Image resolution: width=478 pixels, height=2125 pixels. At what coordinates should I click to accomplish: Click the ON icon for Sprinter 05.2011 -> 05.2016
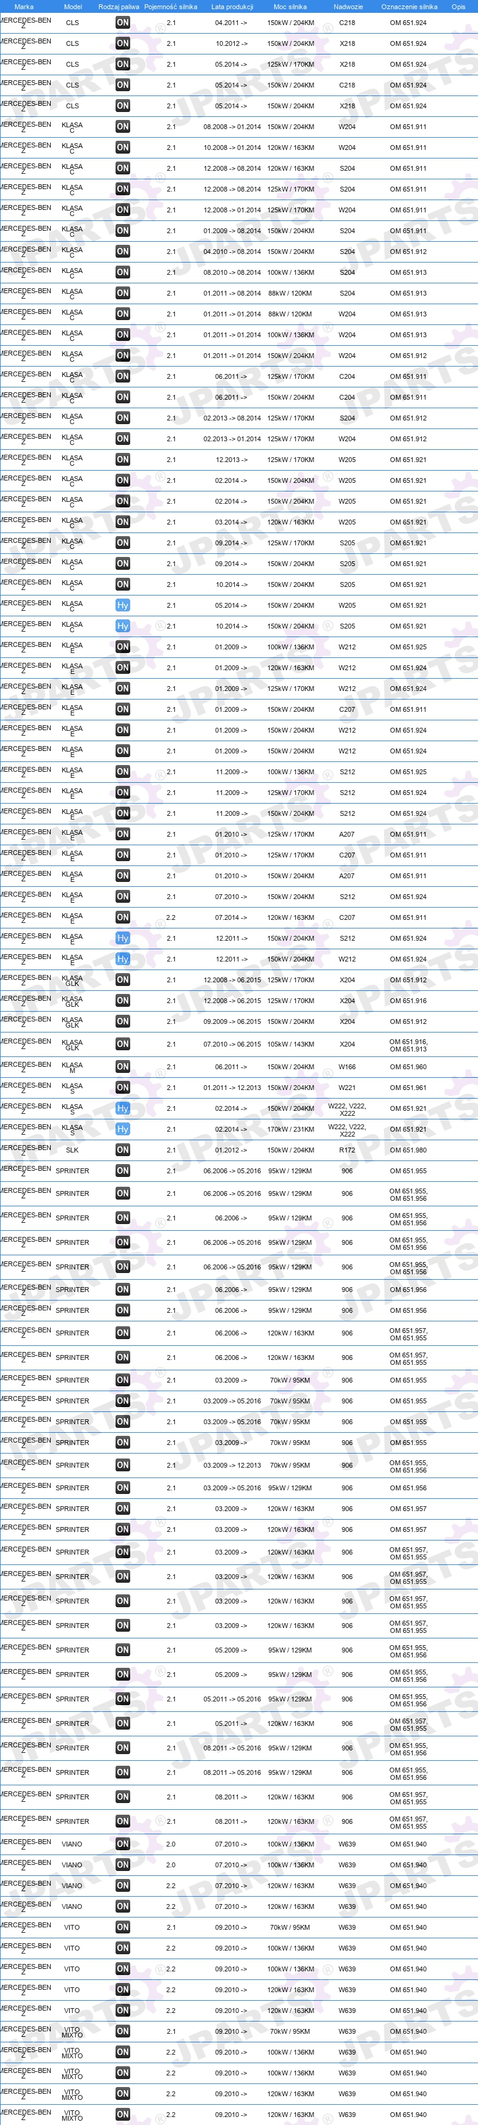point(123,1698)
